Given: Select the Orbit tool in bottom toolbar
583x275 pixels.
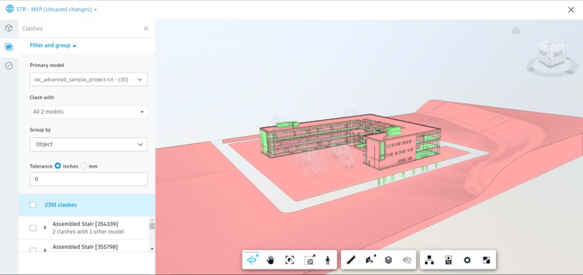Looking at the screenshot, I should pyautogui.click(x=252, y=260).
